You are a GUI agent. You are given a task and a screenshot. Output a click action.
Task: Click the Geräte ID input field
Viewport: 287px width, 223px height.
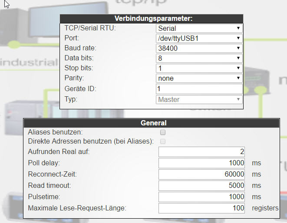pos(199,89)
